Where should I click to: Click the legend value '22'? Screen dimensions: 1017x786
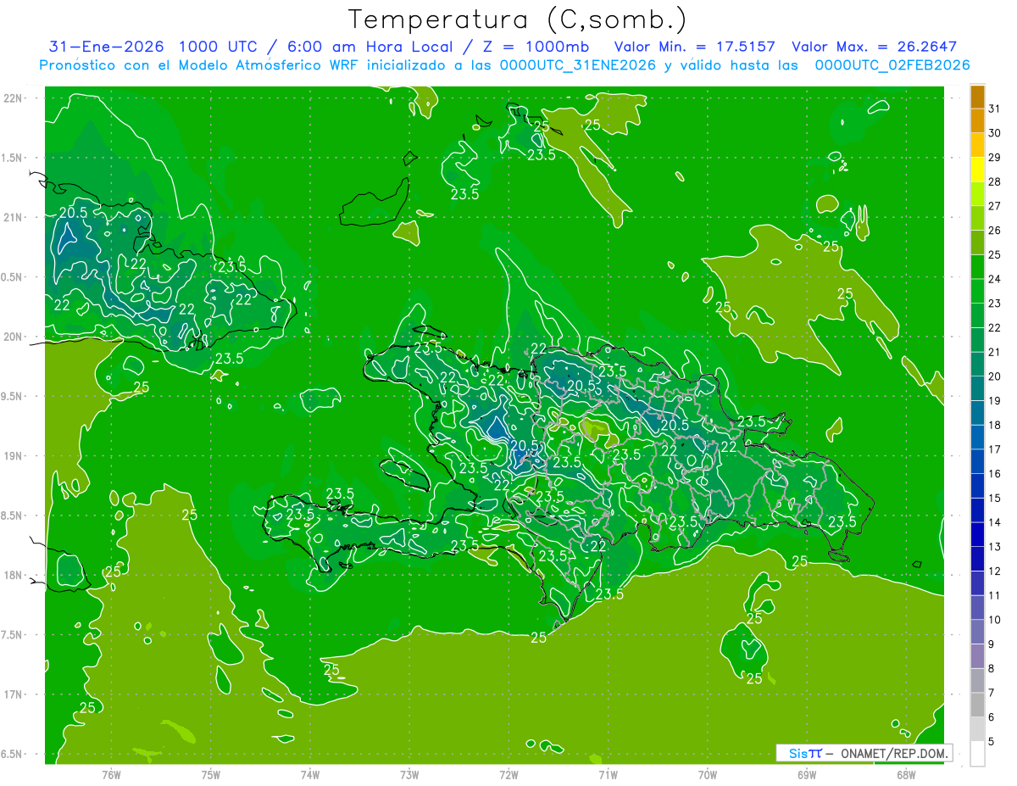click(x=995, y=327)
